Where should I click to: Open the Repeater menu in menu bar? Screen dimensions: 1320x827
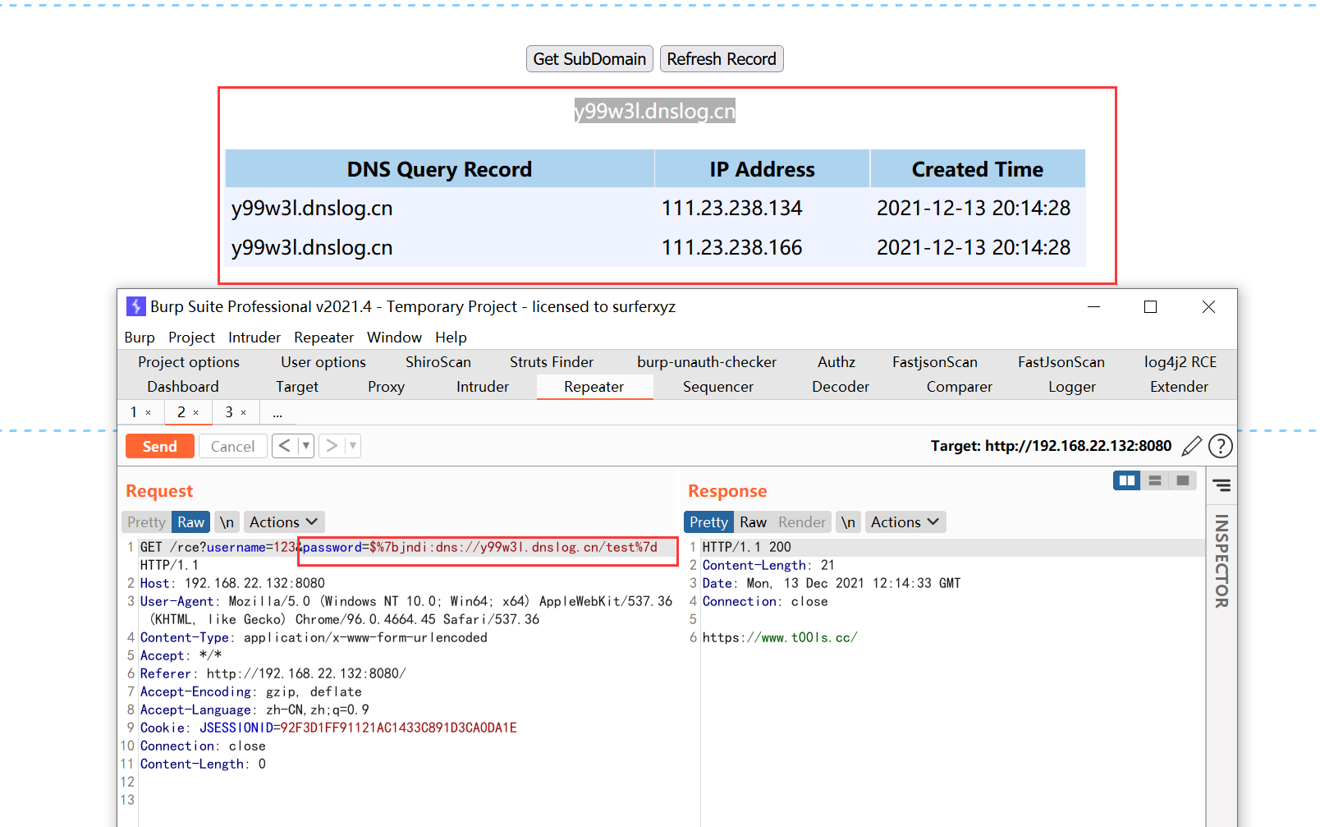[x=324, y=338]
